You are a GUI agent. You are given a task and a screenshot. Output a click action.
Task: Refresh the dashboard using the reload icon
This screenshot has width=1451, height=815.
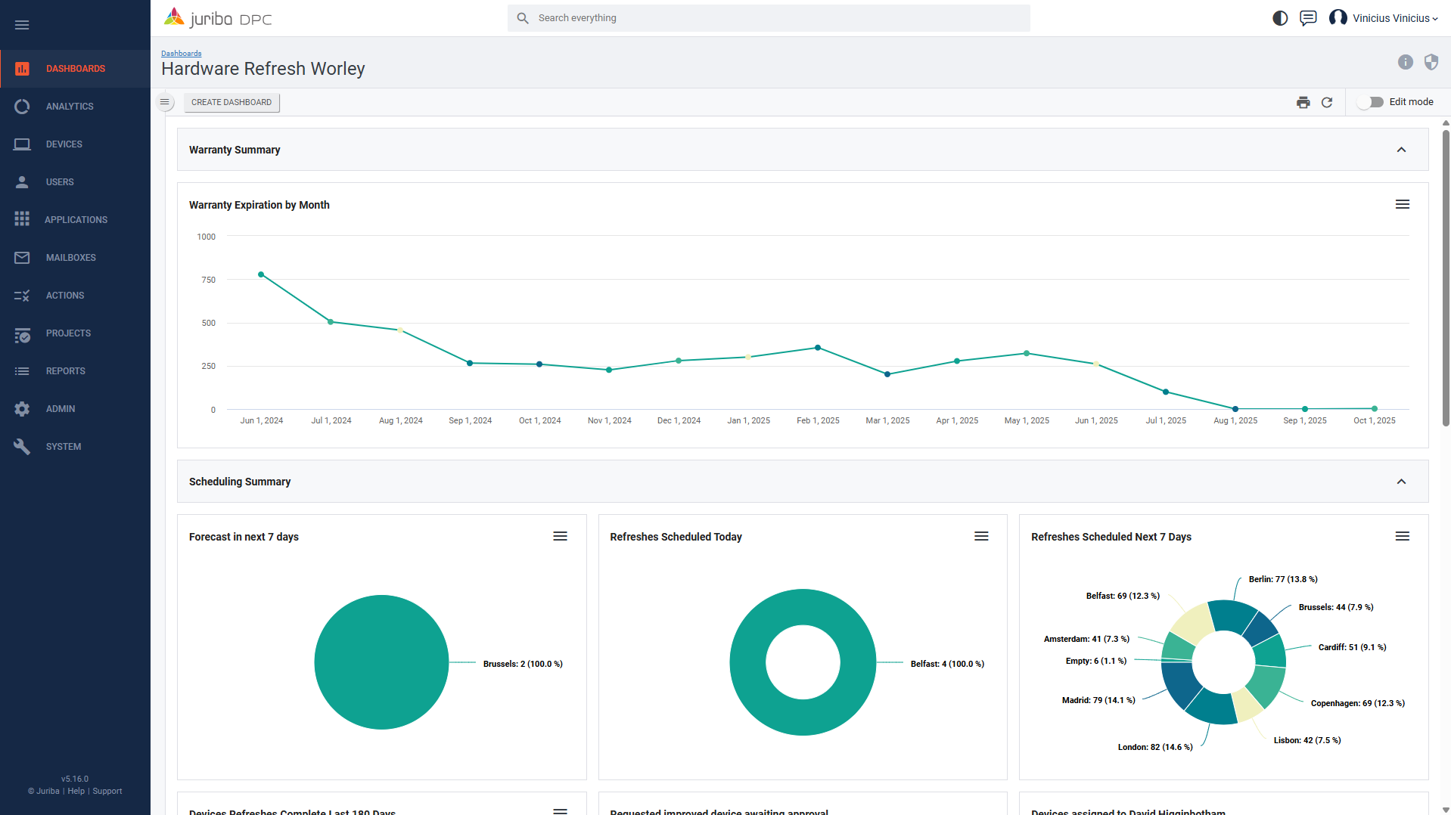click(1327, 102)
